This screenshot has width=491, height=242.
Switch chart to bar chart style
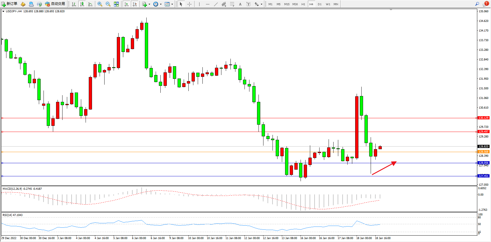(74, 4)
